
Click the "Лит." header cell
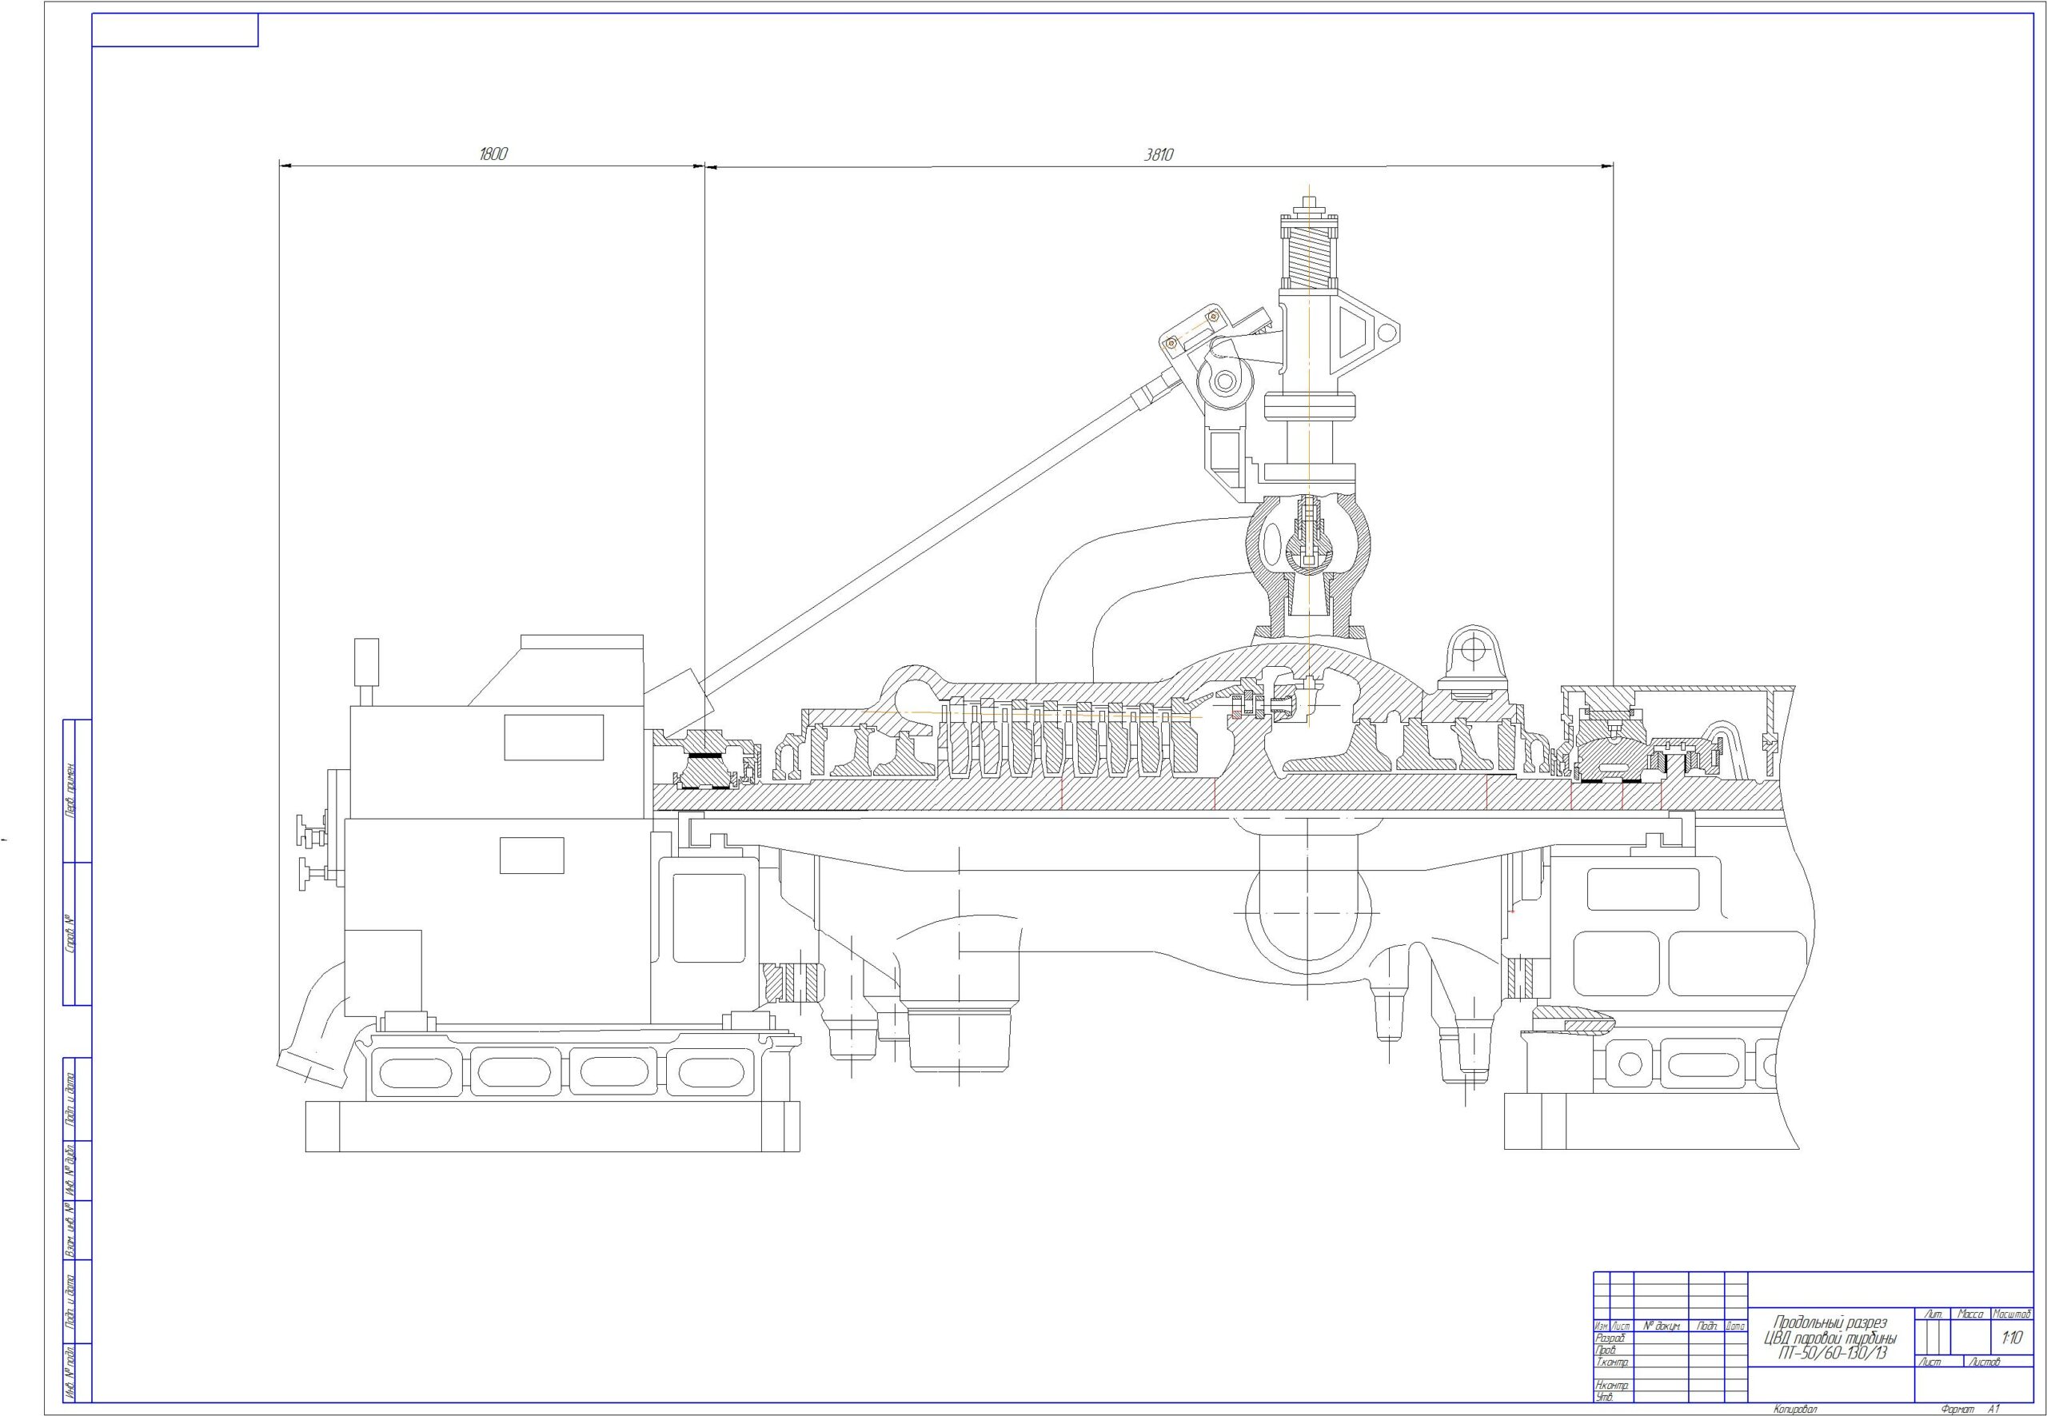[x=1933, y=1313]
